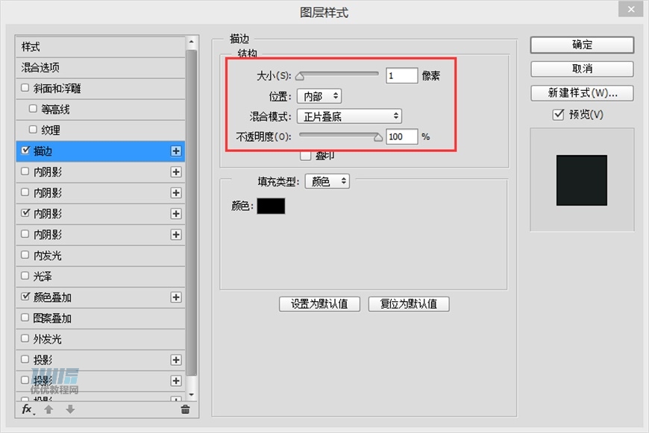Click the 复位为默认值 button
Image resolution: width=649 pixels, height=433 pixels.
tap(409, 303)
